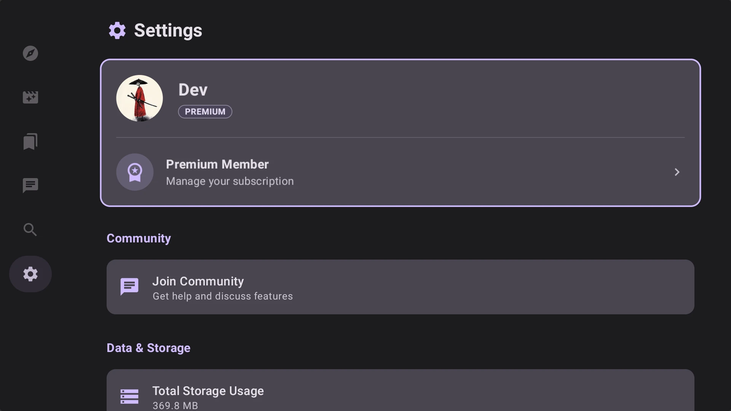Click the PREMIUM badge
This screenshot has height=411, width=731.
(205, 112)
